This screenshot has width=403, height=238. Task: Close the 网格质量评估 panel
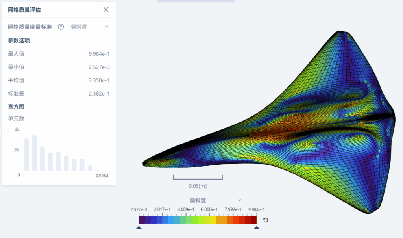(x=106, y=10)
